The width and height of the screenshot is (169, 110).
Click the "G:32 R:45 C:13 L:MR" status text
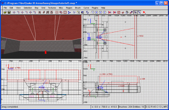click(156, 107)
